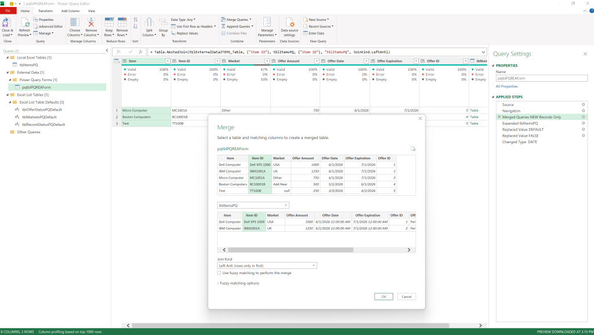Open the Recent Sources menu
The width and height of the screenshot is (594, 335).
(318, 27)
